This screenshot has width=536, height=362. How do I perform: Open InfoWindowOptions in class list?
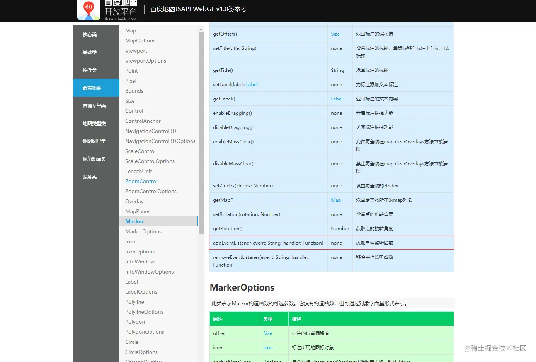coord(149,272)
